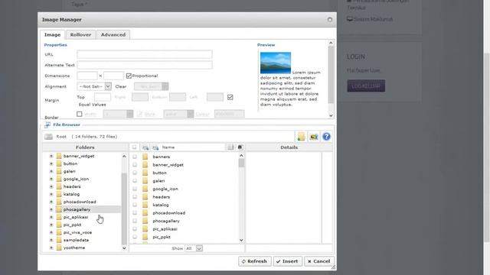
Task: Check the box for the banners folder
Action: pyautogui.click(x=135, y=157)
